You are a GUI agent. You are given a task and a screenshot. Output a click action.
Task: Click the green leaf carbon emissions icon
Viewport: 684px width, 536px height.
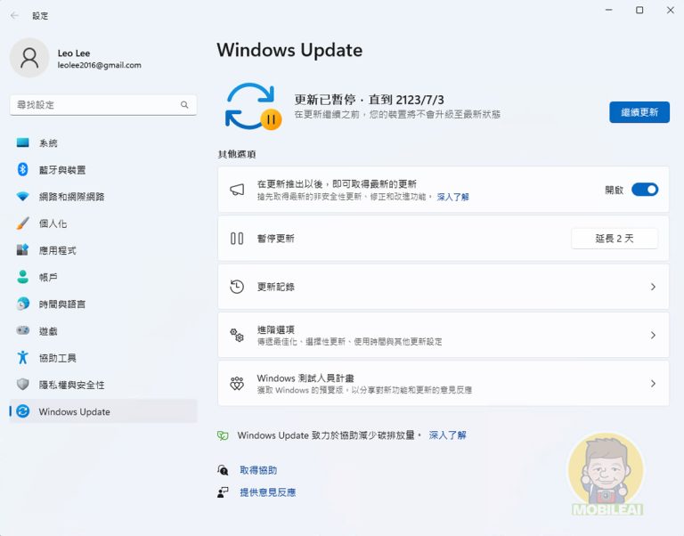pos(223,435)
